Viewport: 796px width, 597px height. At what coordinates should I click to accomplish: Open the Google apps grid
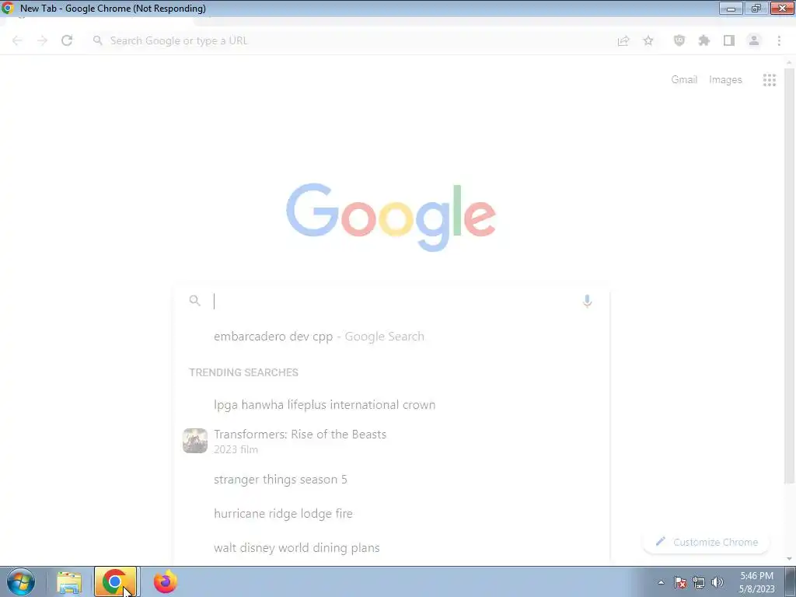coord(769,80)
